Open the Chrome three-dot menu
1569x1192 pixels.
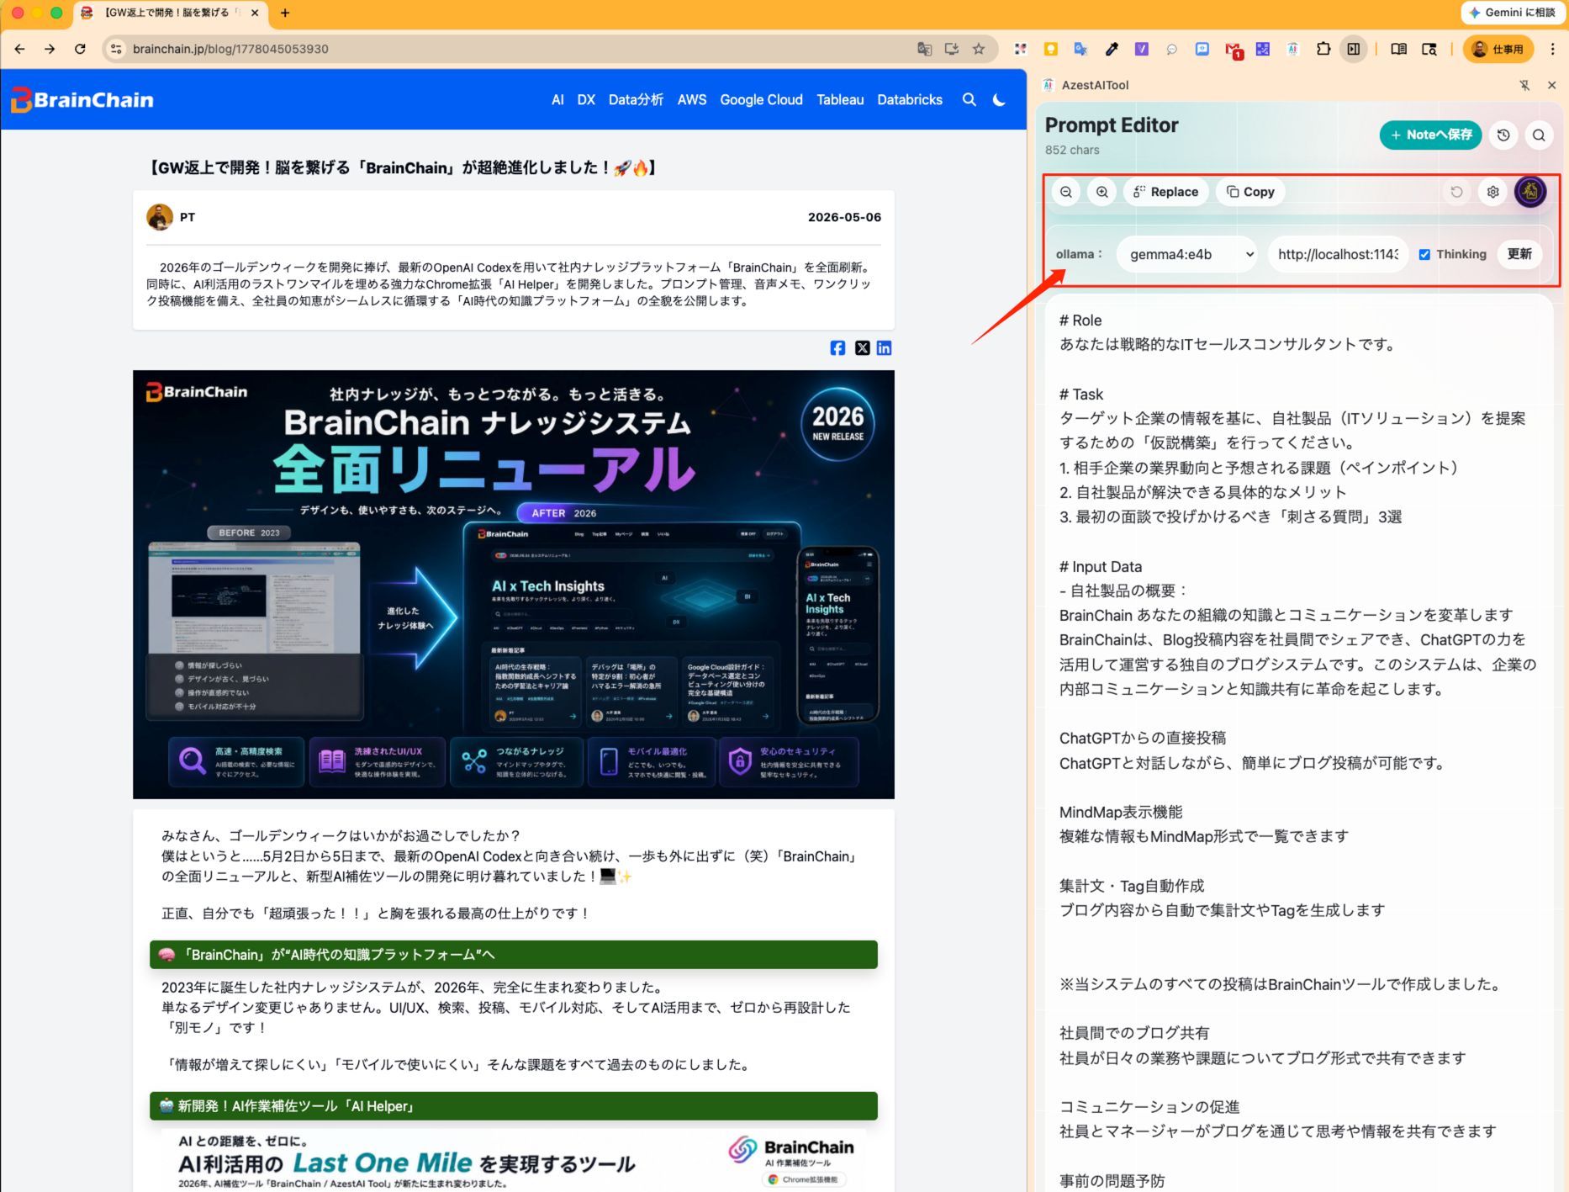1552,49
